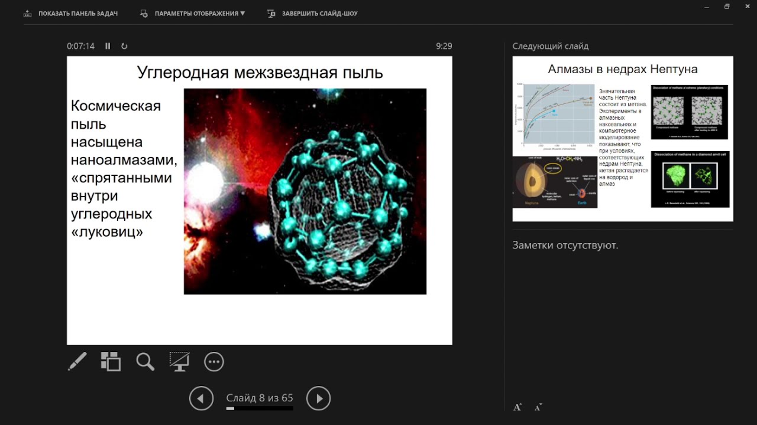Click the Следующий слайд label

pyautogui.click(x=551, y=46)
